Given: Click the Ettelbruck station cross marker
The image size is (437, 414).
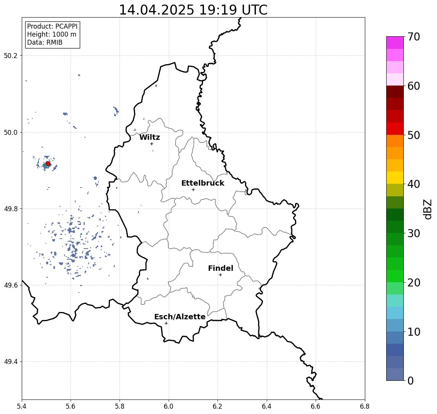Looking at the screenshot, I should pyautogui.click(x=193, y=190).
